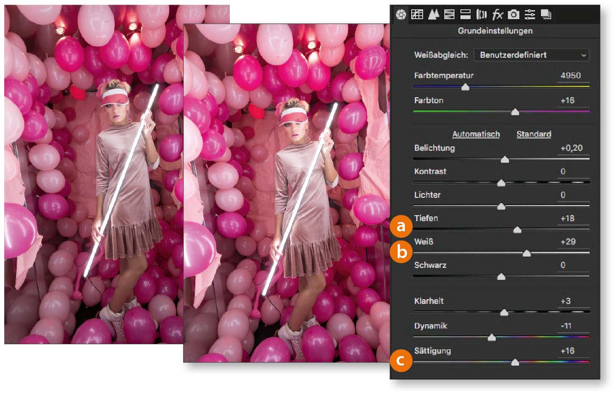Open the Camera Calibration camera icon
616x396 pixels.
pyautogui.click(x=513, y=14)
